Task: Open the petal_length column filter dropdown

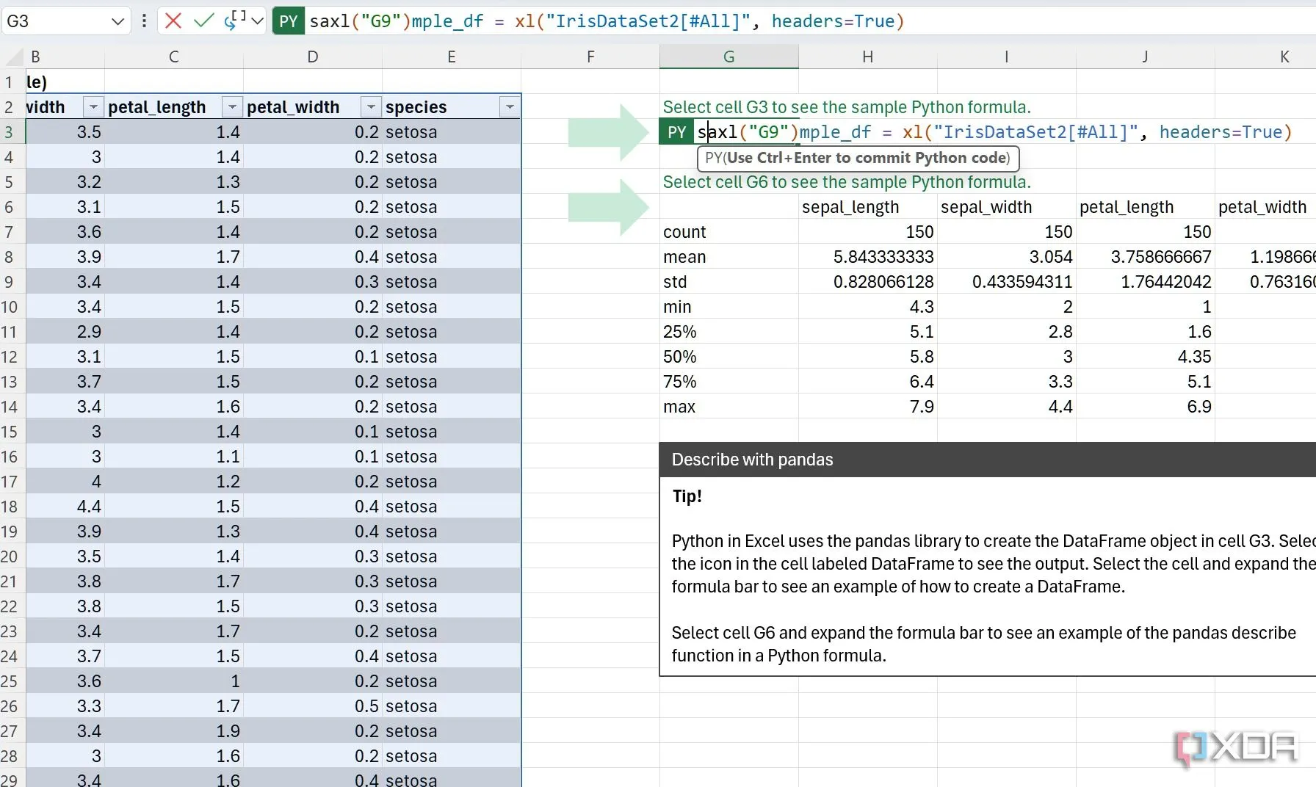Action: tap(232, 107)
